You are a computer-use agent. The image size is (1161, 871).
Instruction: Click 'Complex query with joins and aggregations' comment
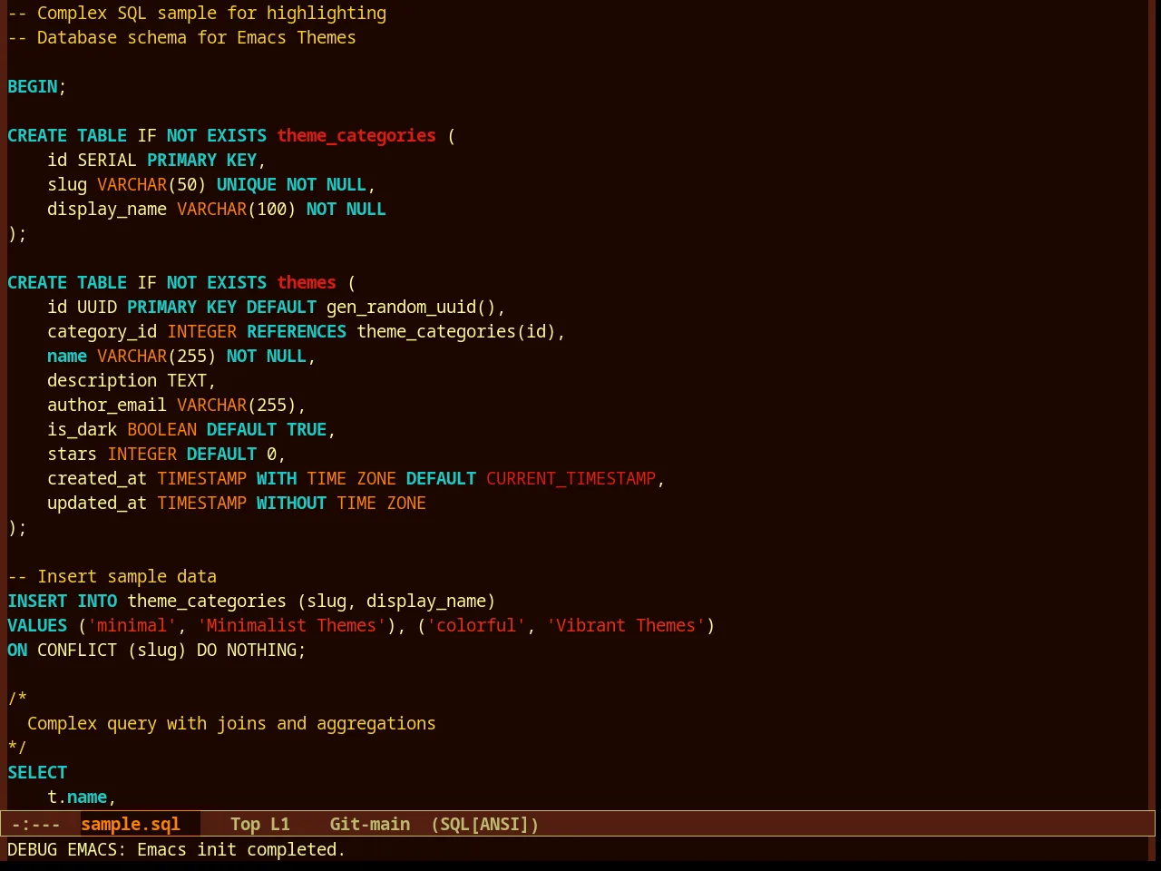[x=231, y=723]
